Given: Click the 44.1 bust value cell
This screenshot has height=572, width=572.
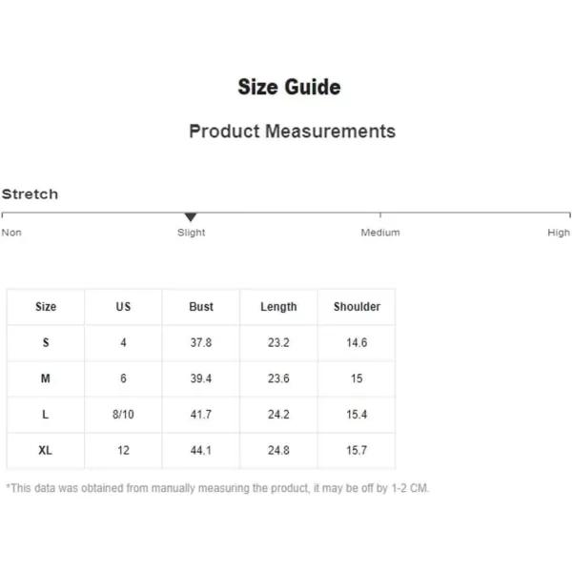Looking at the screenshot, I should (201, 450).
